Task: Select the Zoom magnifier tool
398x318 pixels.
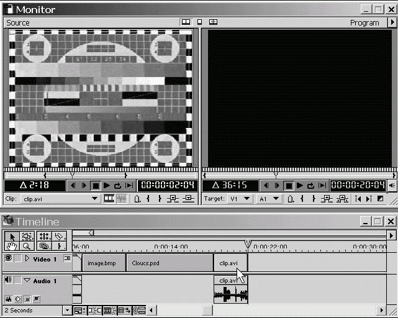Action: click(x=27, y=246)
